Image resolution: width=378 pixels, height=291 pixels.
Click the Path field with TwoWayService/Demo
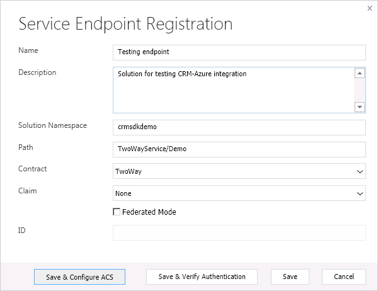(x=239, y=149)
